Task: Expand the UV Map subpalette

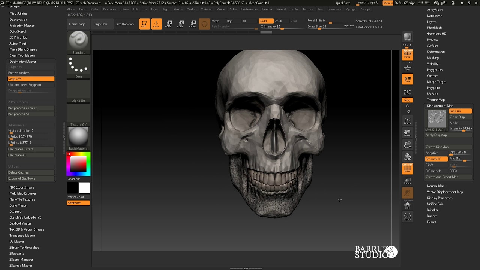Action: pos(432,94)
